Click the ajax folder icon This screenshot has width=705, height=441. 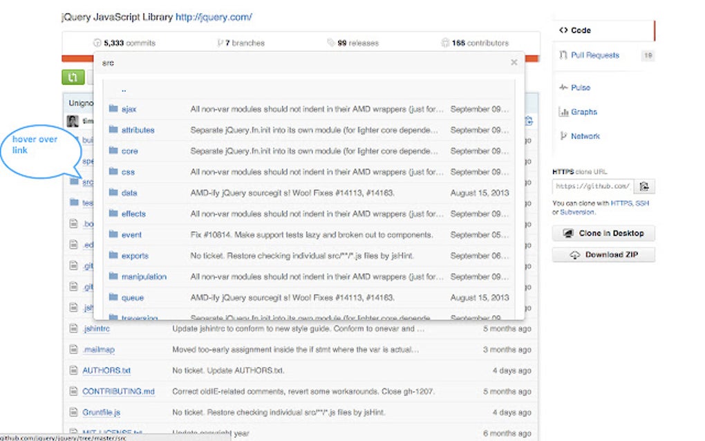point(113,109)
